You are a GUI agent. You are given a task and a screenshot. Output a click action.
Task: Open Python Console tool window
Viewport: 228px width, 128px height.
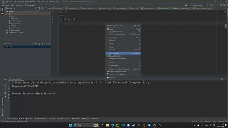tap(64, 119)
